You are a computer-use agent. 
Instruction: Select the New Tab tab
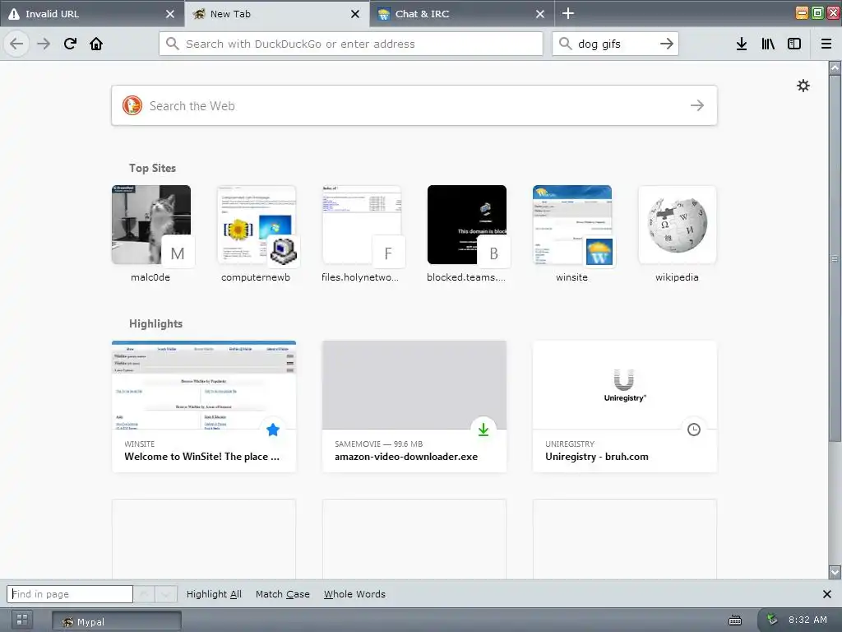pos(277,14)
